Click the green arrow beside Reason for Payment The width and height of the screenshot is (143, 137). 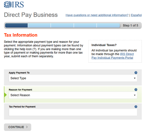tap(6, 95)
